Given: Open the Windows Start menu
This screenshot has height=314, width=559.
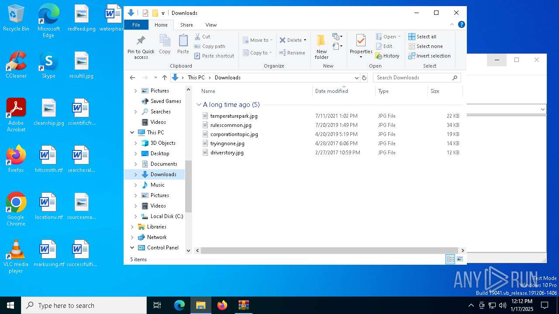Looking at the screenshot, I should 10,305.
